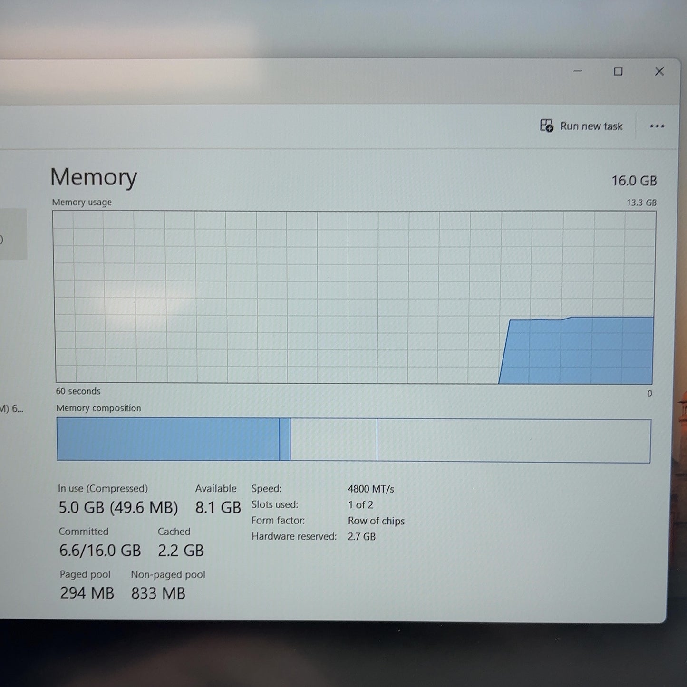687x687 pixels.
Task: Open the three-dot more options menu
Action: click(x=657, y=126)
